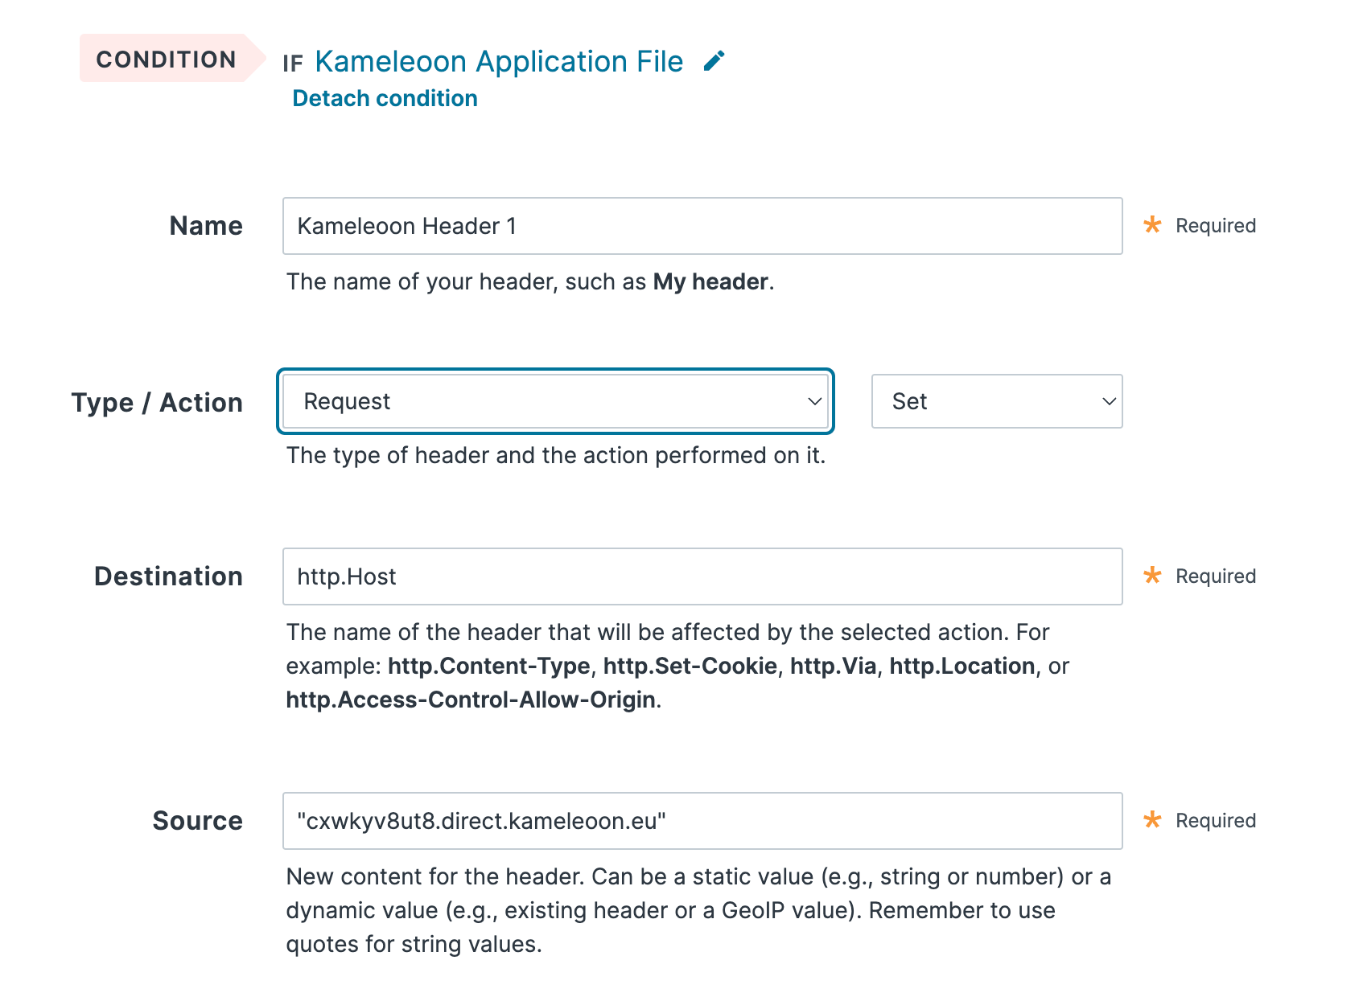Open the header type dropdown showing Request
This screenshot has width=1363, height=997.
555,401
